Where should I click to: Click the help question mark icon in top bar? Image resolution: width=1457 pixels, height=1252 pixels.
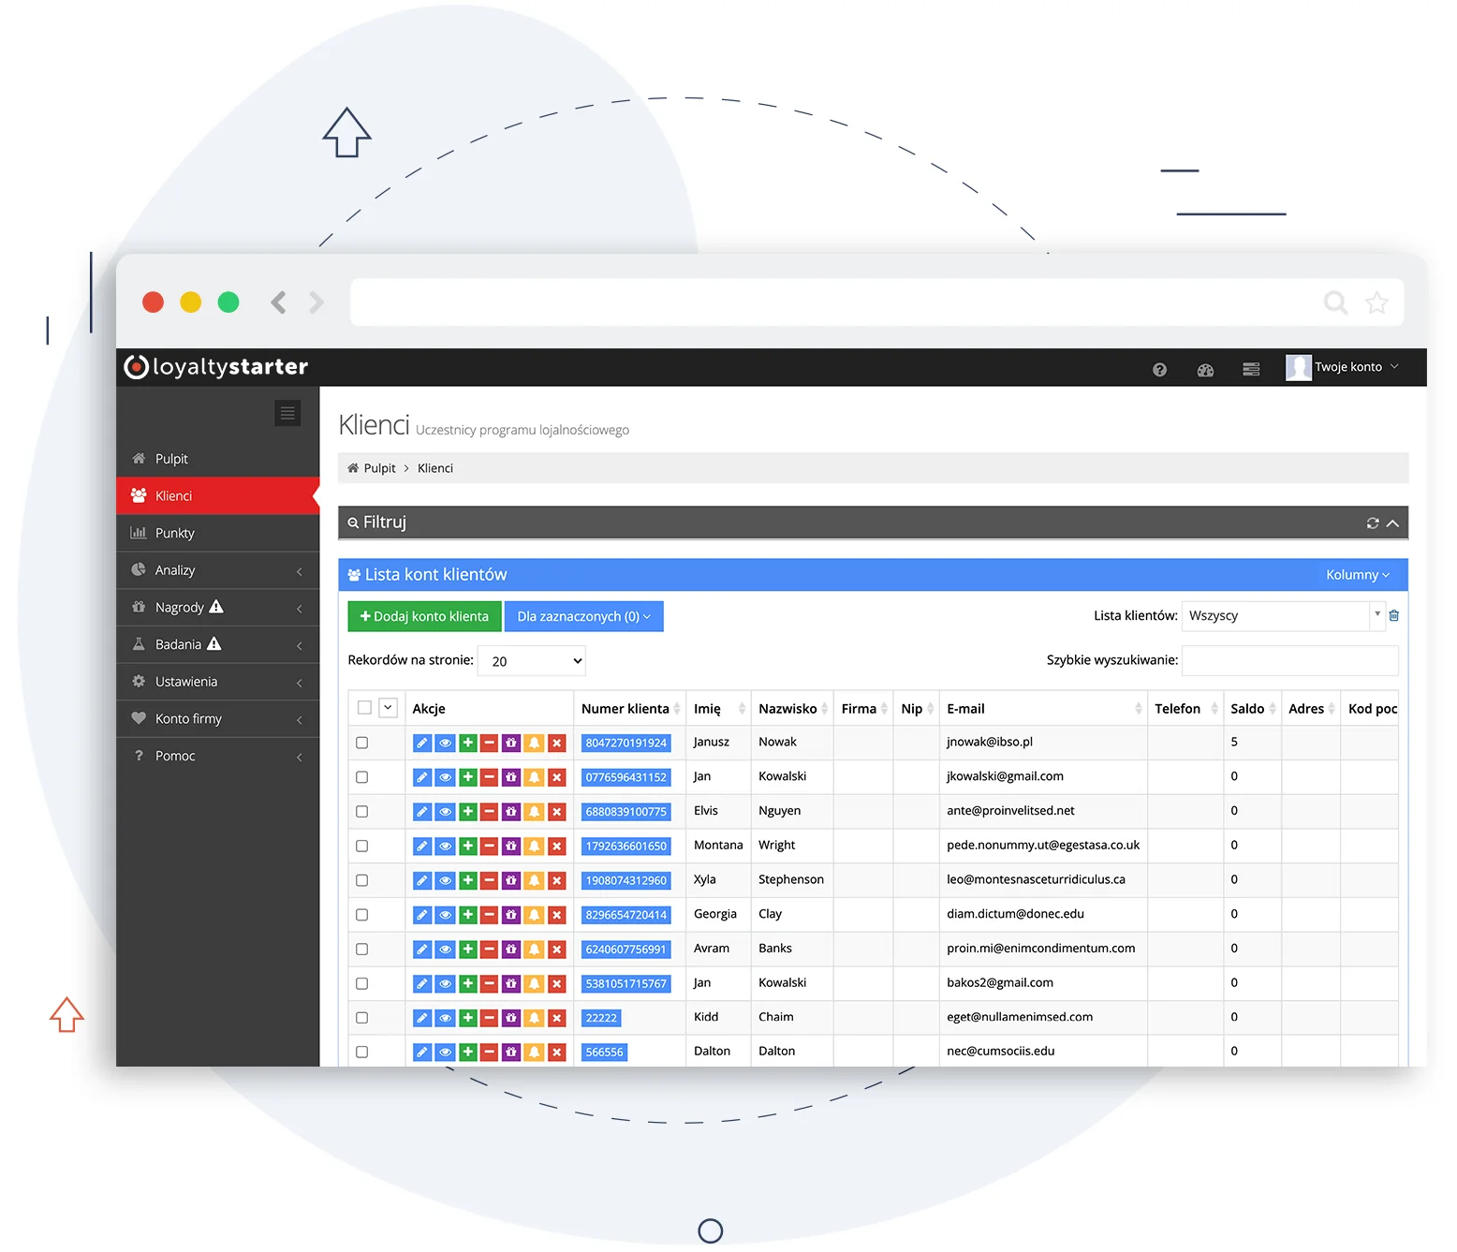tap(1159, 370)
